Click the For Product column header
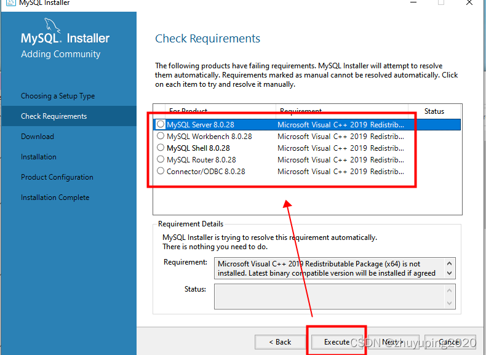 click(221, 111)
